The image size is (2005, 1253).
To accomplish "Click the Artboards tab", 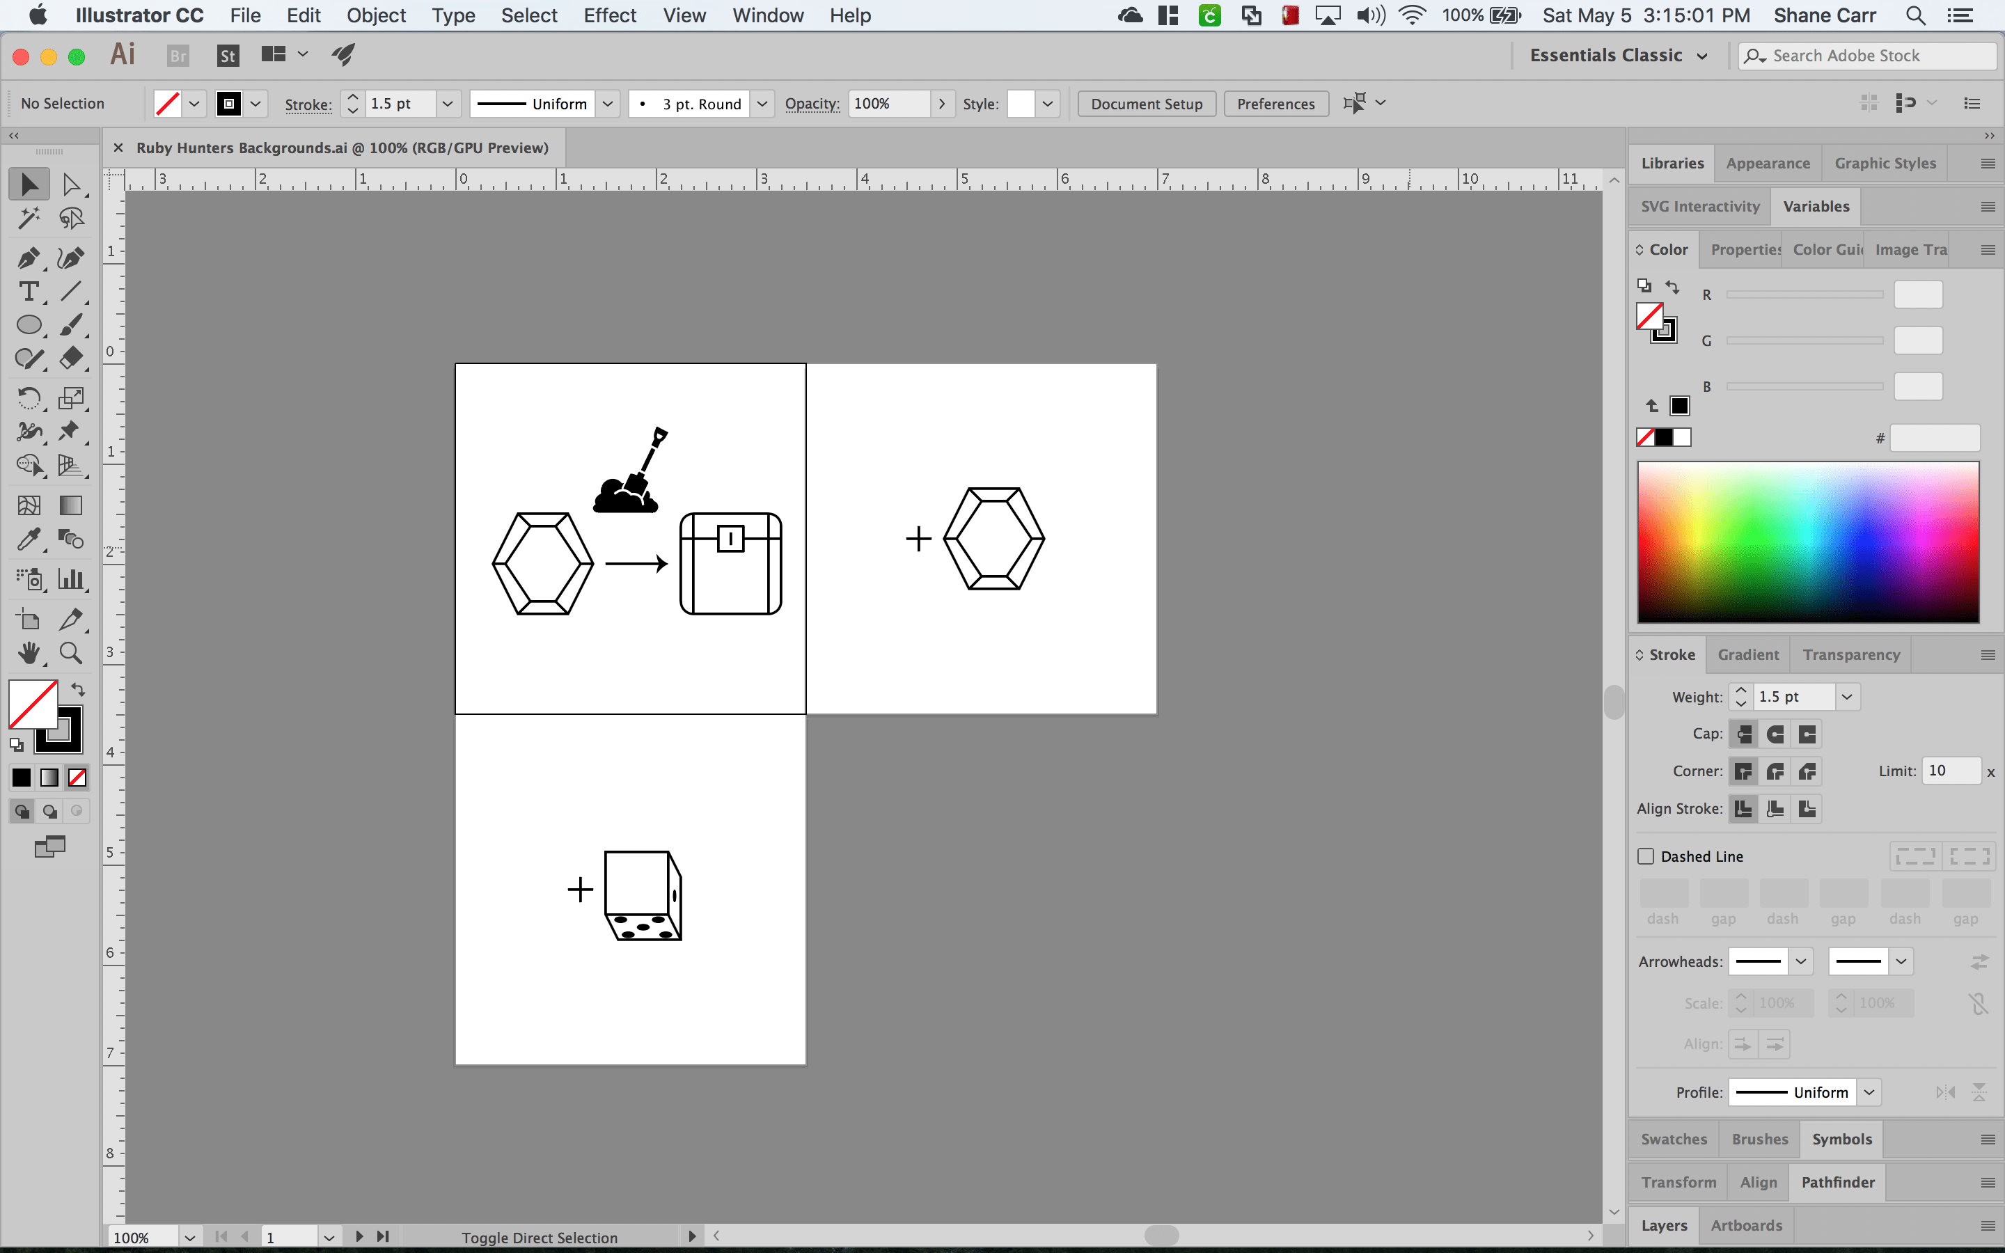I will (x=1748, y=1224).
